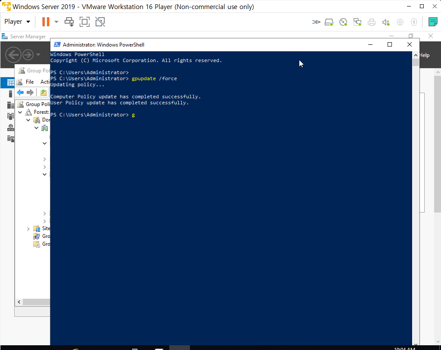Screen dimensions: 441x350
Task: Select the Local Server sidebar icon
Action: tap(10, 94)
